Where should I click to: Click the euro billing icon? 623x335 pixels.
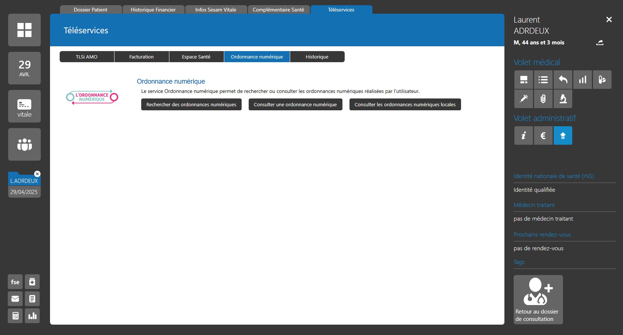click(x=543, y=135)
